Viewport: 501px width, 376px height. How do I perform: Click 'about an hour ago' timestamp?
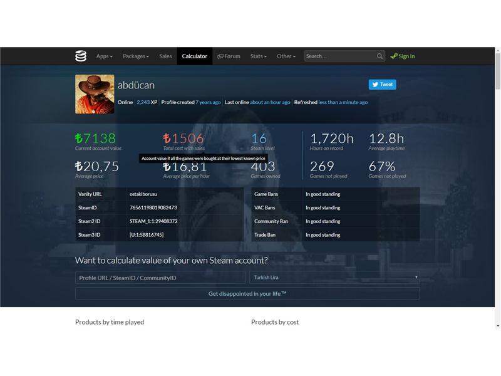pos(270,102)
